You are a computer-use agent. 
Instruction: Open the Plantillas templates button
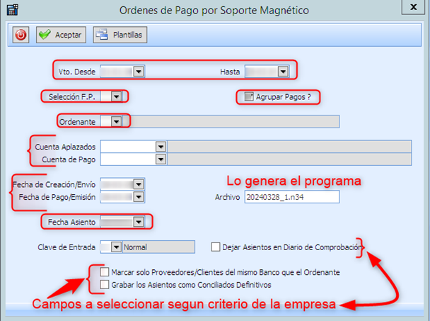click(119, 35)
